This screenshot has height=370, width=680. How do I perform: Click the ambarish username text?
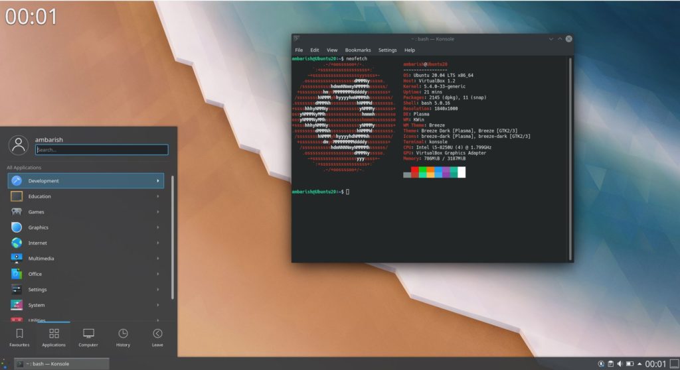pyautogui.click(x=49, y=139)
